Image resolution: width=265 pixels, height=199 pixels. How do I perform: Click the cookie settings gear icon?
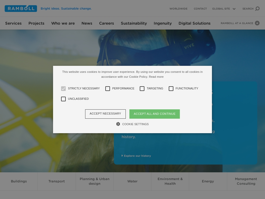point(118,124)
